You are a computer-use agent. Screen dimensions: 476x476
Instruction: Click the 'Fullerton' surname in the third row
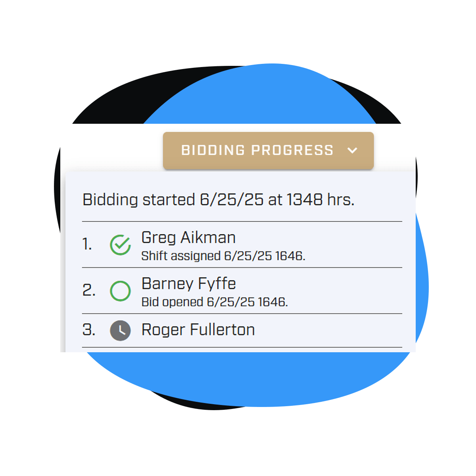coord(222,330)
